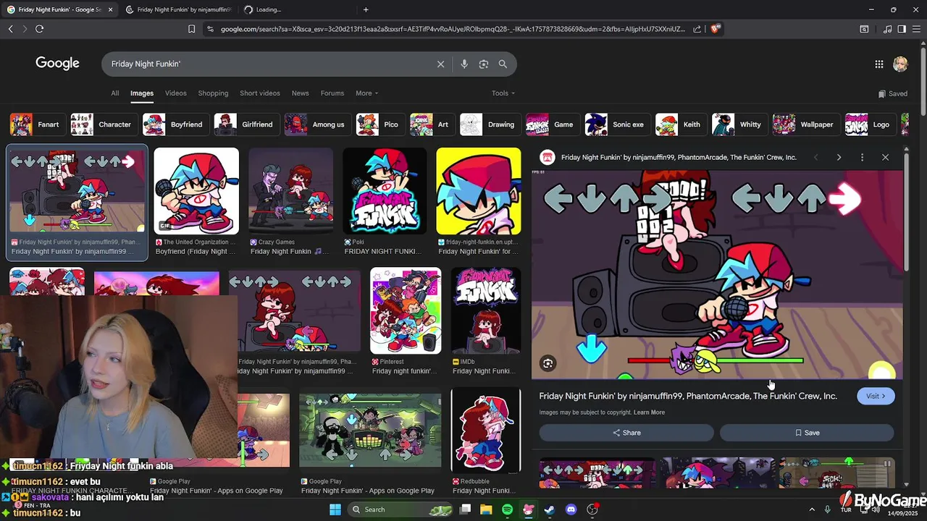The image size is (927, 521).
Task: Switch to the Short videos tab
Action: (x=260, y=93)
